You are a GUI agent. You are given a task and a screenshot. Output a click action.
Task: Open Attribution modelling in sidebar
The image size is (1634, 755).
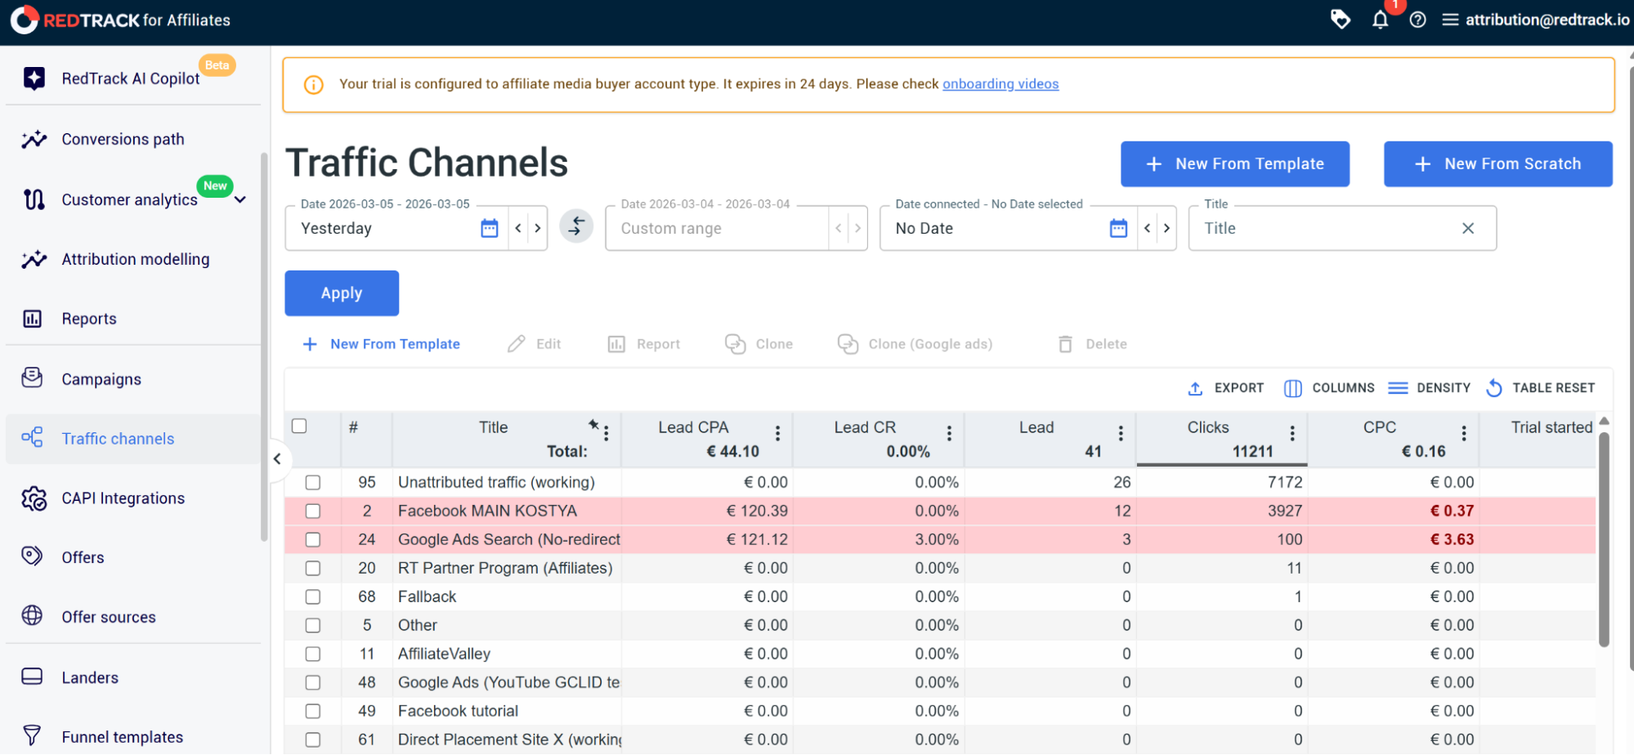point(135,260)
